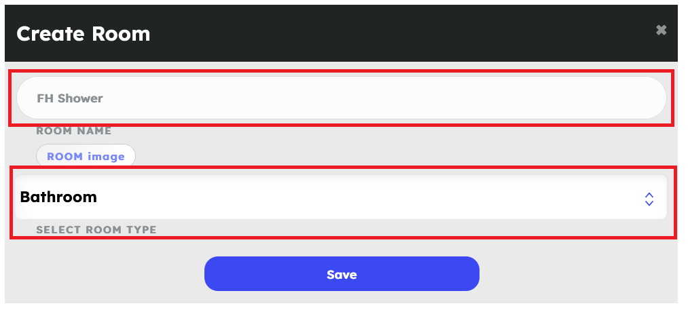Viewport: 688px width, 310px height.
Task: Tap the up-down arrows beside Bathroom
Action: pyautogui.click(x=649, y=199)
